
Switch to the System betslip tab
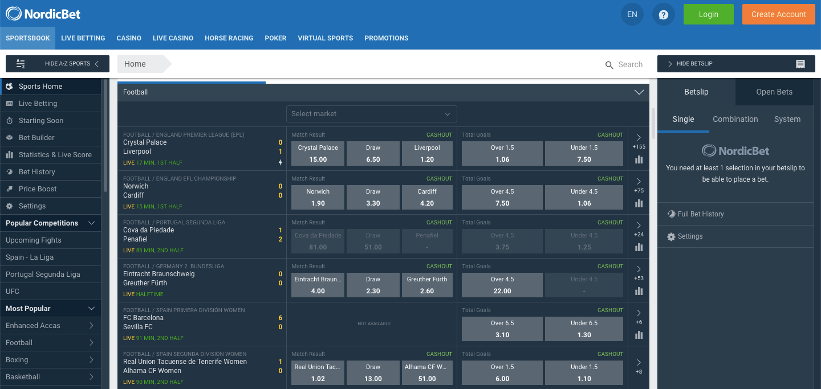pyautogui.click(x=787, y=119)
